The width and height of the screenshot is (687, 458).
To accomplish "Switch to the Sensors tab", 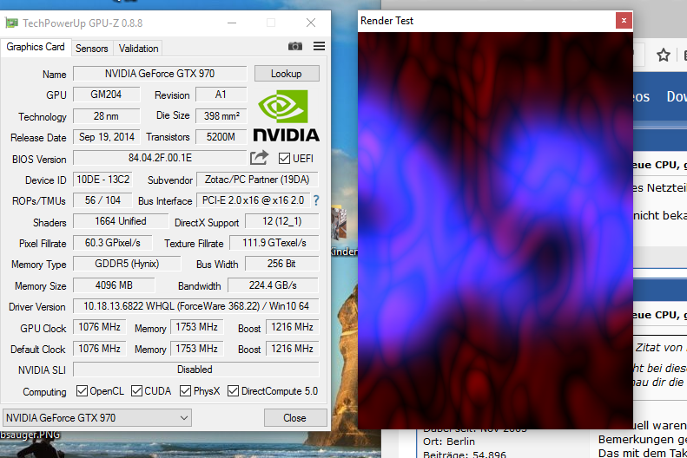I will click(x=91, y=49).
